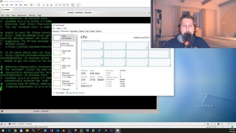Screen dimensions: 236x133
Task: Select Disk 2 (E:) in performance sidebar
Action: (x=64, y=67)
